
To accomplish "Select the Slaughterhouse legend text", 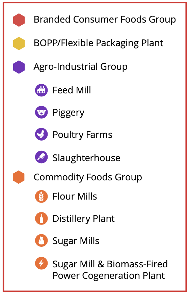I will (86, 158).
